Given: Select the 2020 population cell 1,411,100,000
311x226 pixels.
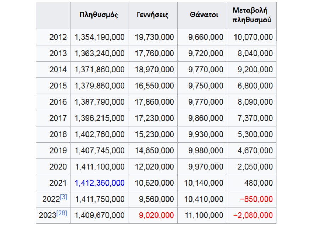Looking at the screenshot, I should tap(99, 167).
